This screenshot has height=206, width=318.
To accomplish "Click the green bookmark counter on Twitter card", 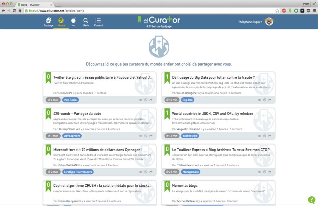I will pos(48,78).
